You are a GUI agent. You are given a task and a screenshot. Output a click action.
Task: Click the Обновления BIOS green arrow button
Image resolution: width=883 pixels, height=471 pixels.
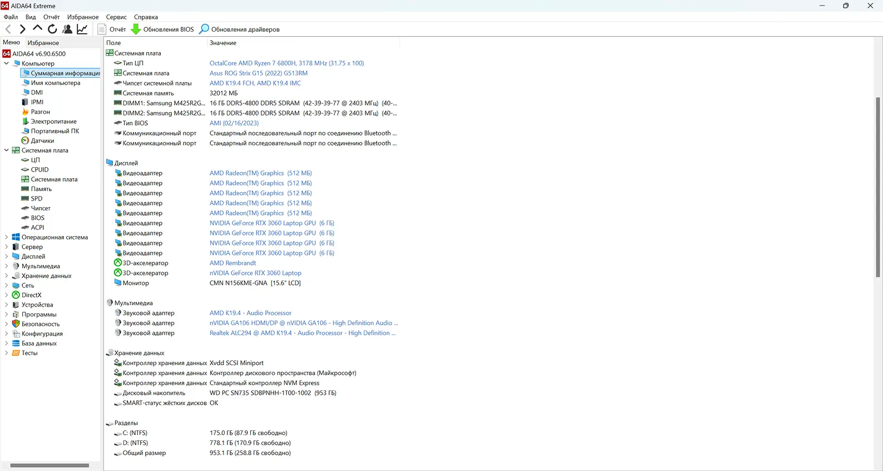[x=162, y=29]
